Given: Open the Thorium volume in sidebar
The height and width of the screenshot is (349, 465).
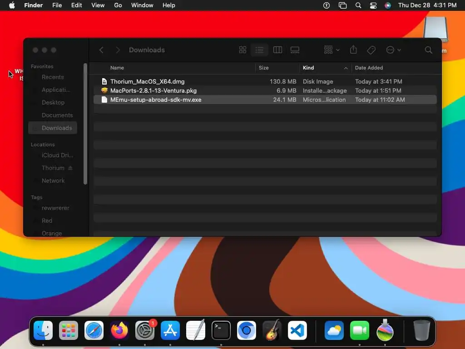Looking at the screenshot, I should [53, 168].
